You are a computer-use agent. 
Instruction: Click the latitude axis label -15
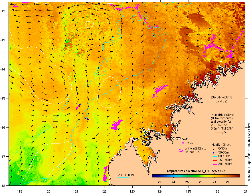click(x=3, y=98)
